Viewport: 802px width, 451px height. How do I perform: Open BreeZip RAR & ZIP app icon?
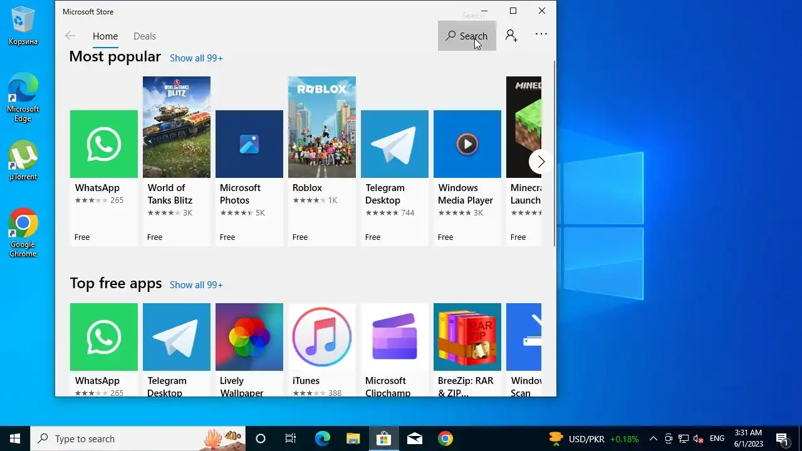click(467, 337)
